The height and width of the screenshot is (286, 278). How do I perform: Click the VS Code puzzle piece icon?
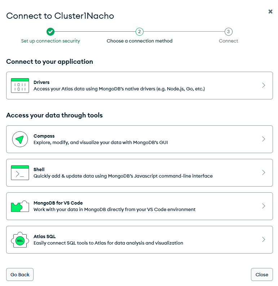point(20,206)
